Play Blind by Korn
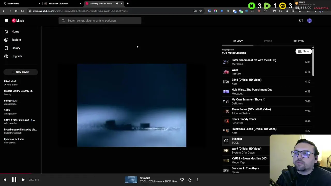Viewport: 331px width, 186px height. coord(267,82)
